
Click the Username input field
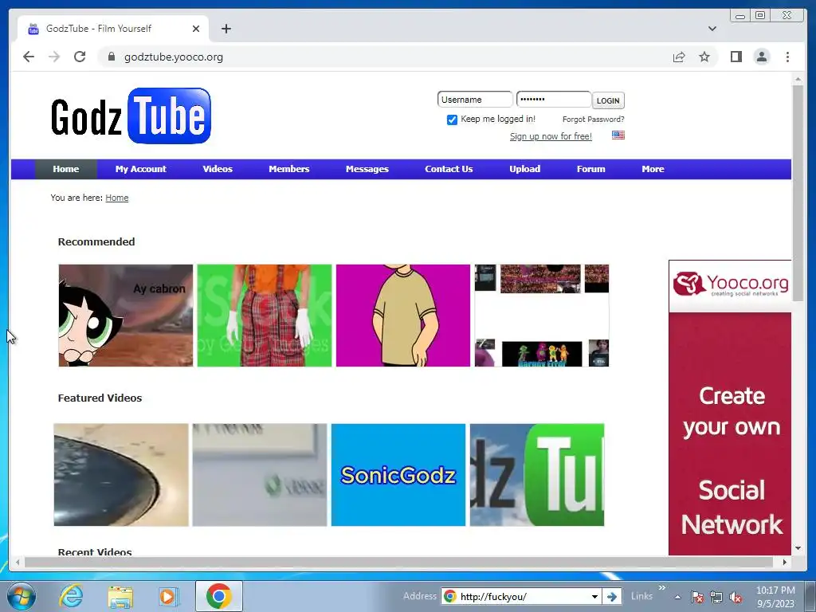[475, 100]
